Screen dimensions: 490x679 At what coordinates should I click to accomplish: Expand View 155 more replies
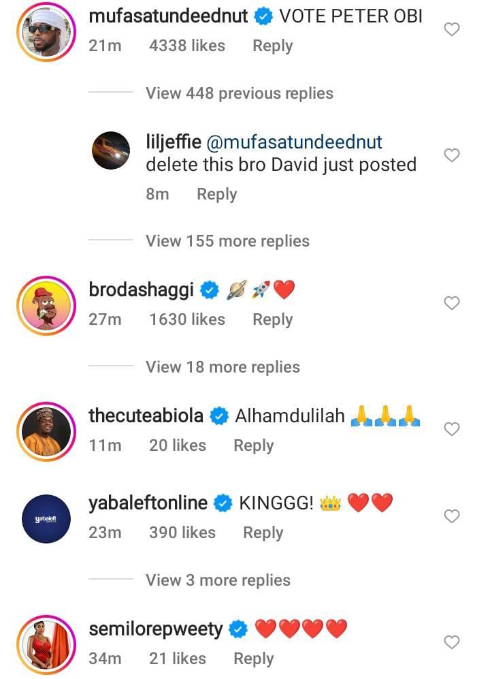pos(227,241)
